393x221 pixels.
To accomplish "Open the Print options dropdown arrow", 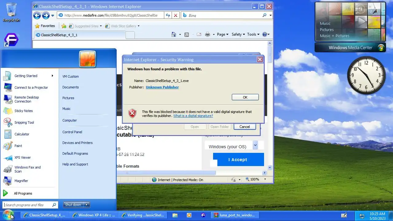I will coord(214,34).
